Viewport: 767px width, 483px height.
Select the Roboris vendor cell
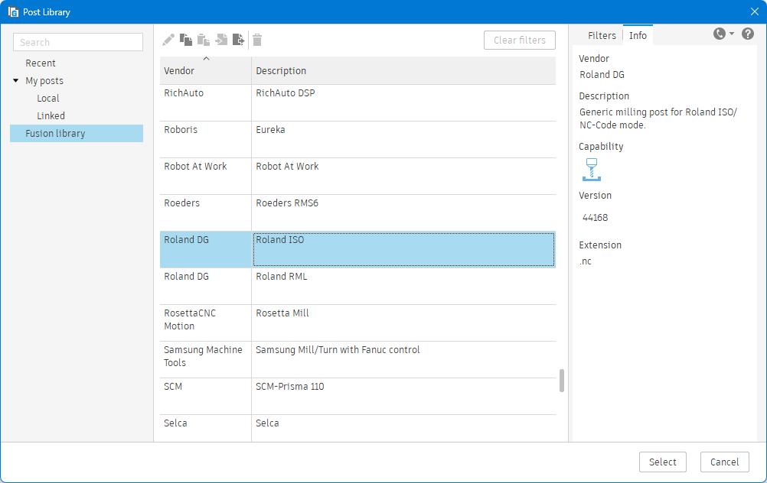205,140
